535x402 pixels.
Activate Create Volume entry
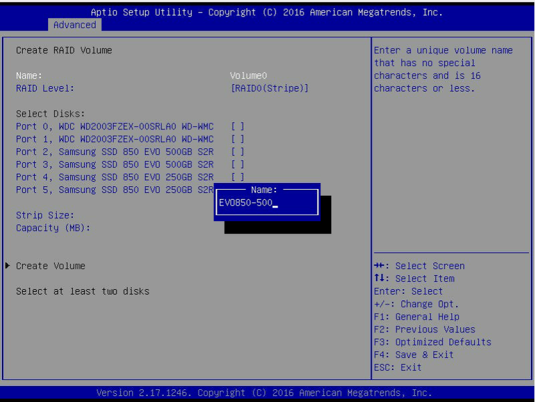(51, 266)
